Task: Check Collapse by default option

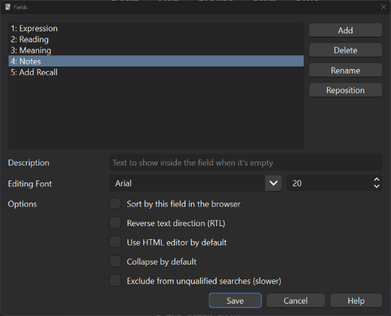Action: click(x=115, y=261)
